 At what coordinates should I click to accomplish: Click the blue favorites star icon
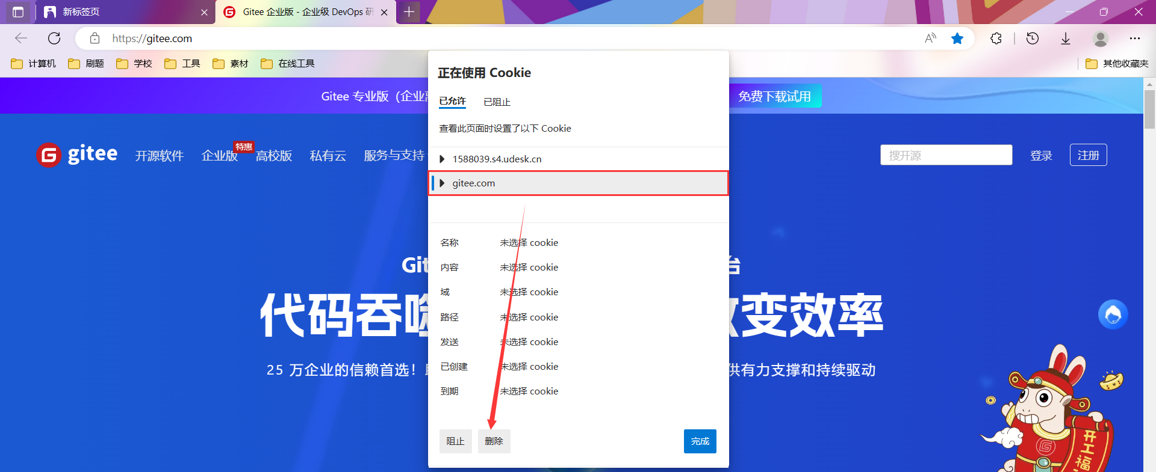tap(957, 38)
